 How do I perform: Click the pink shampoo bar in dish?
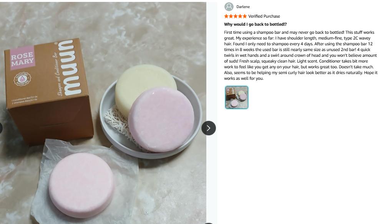coord(161,120)
